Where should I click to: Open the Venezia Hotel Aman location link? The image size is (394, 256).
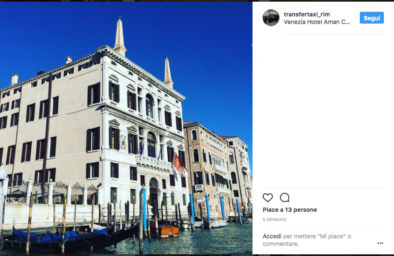pyautogui.click(x=317, y=22)
